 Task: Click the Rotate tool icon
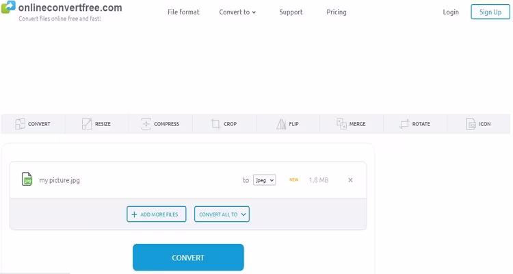tap(404, 124)
